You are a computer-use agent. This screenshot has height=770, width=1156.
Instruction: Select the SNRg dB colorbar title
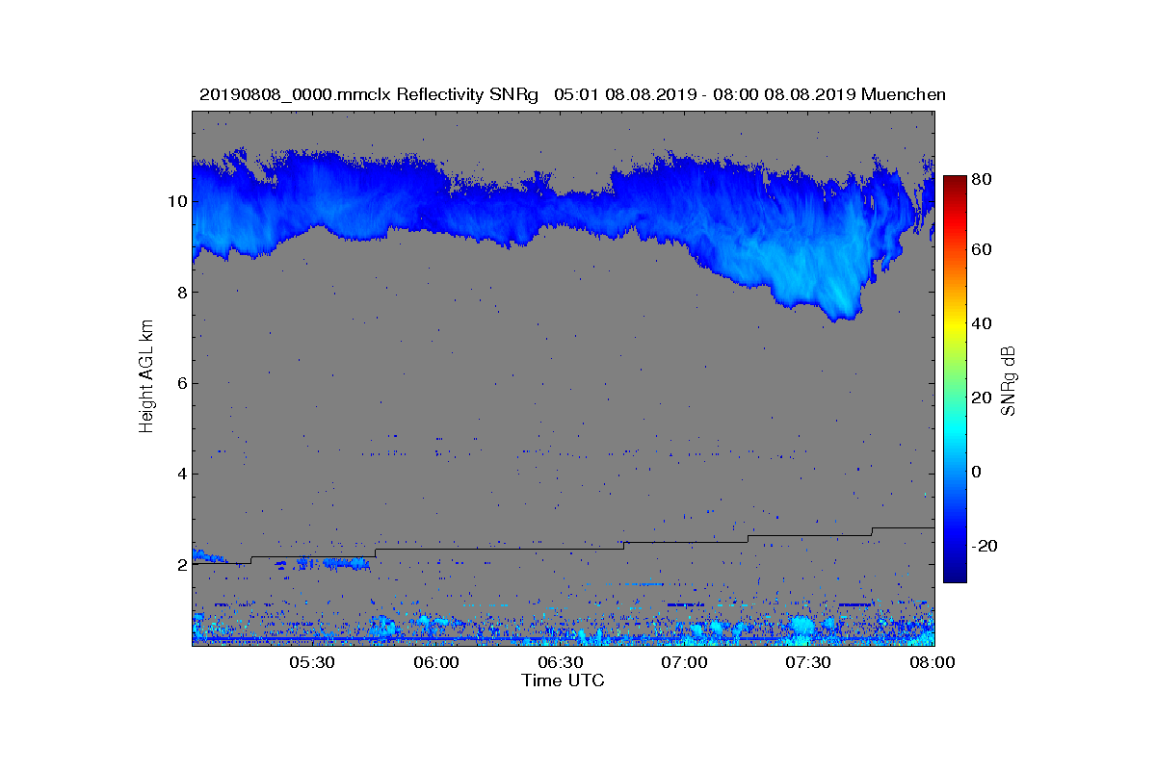[1009, 380]
